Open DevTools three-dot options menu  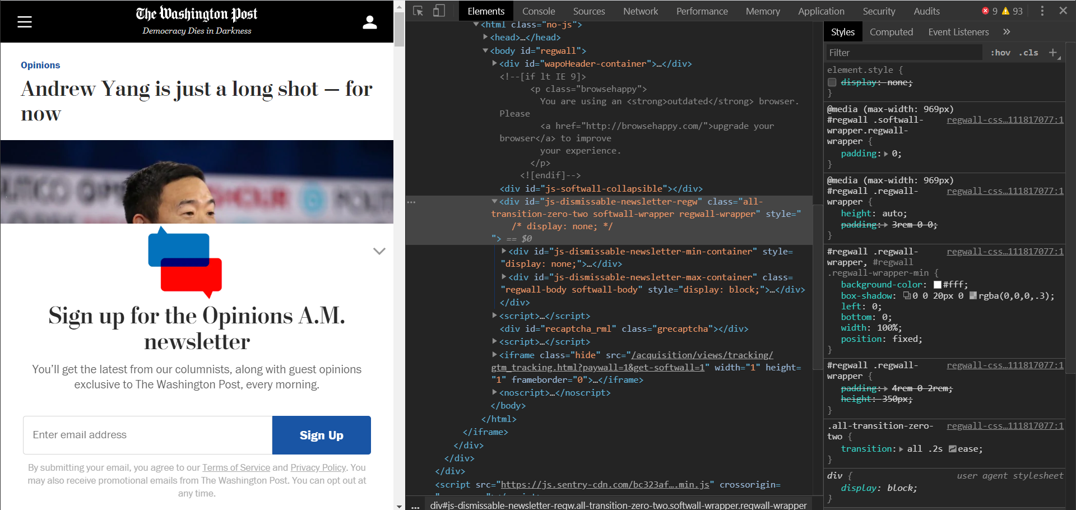1042,11
